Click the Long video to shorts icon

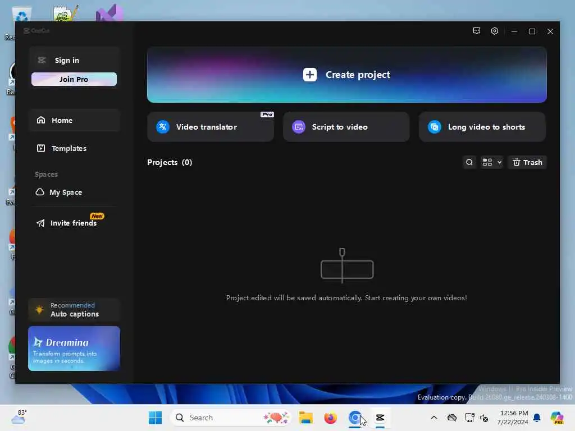[435, 127]
